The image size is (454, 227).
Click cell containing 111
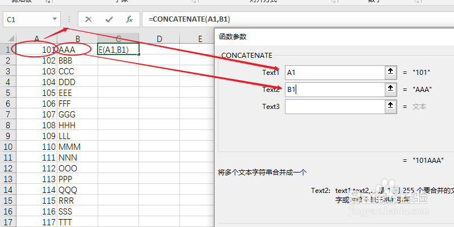[x=37, y=157]
